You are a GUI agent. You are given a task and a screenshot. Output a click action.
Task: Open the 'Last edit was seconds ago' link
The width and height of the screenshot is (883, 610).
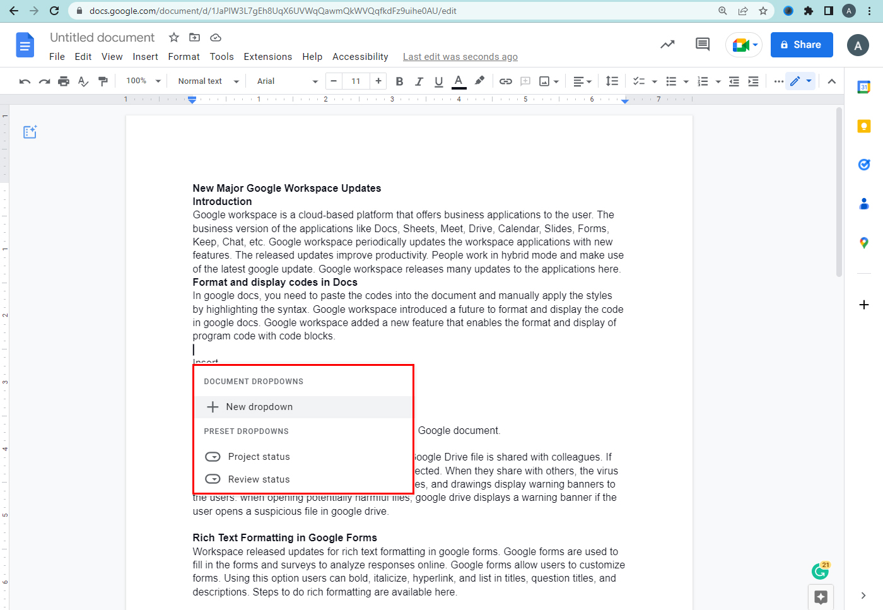(460, 57)
